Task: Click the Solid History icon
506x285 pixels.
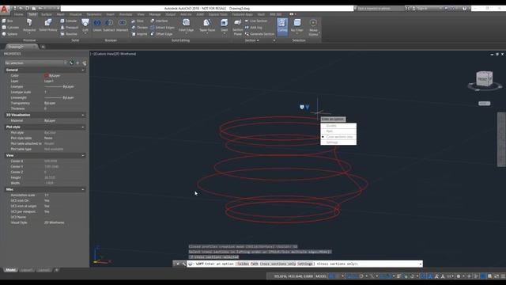Action: (x=48, y=23)
